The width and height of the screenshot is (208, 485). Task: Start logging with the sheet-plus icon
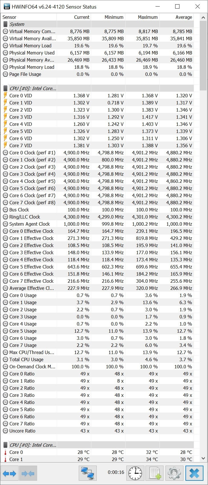(155, 474)
